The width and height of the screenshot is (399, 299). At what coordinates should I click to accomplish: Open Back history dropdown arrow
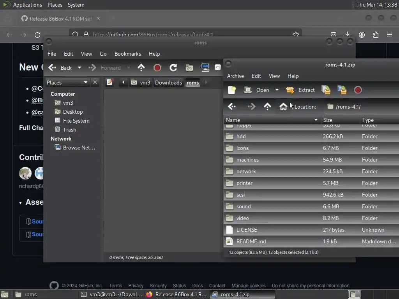point(79,68)
